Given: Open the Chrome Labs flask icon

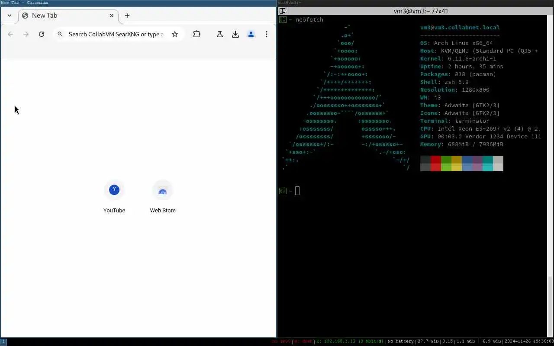Looking at the screenshot, I should click(x=220, y=34).
